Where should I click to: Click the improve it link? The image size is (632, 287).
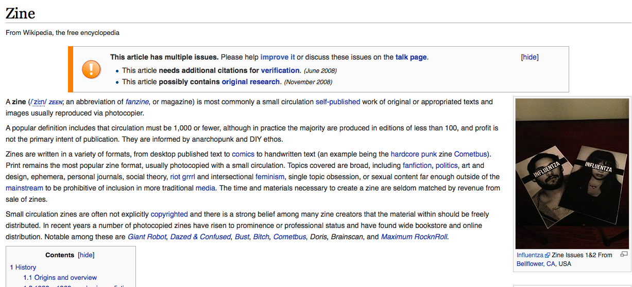coord(278,57)
